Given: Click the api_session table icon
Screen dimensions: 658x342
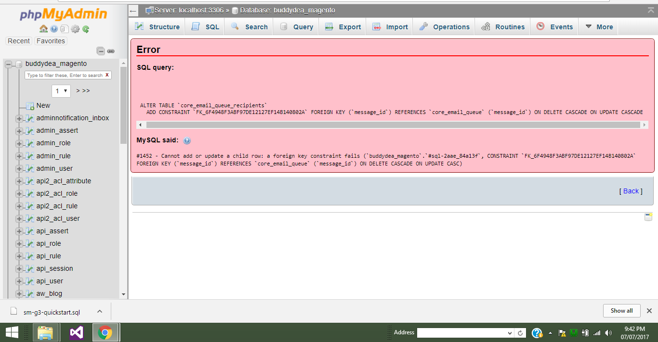Looking at the screenshot, I should 30,268.
